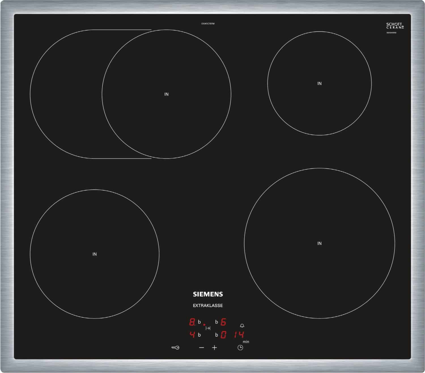Tap the clock timer icon
Image resolution: width=425 pixels, height=373 pixels.
tap(240, 348)
